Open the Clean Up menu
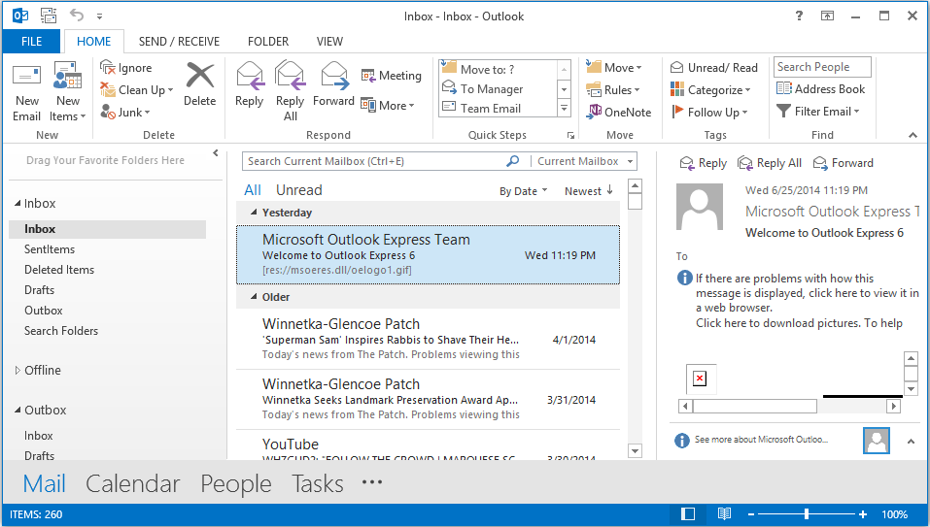The width and height of the screenshot is (930, 527). point(137,90)
